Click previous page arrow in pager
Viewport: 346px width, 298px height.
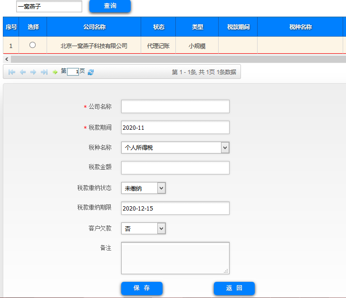coord(23,72)
